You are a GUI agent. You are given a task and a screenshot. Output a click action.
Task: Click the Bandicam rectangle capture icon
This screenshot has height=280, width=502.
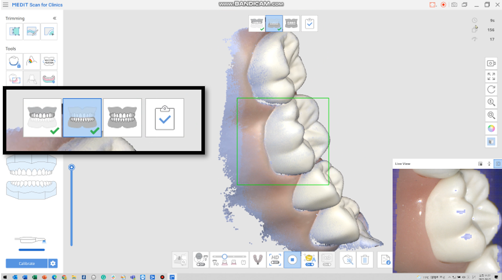(x=432, y=5)
